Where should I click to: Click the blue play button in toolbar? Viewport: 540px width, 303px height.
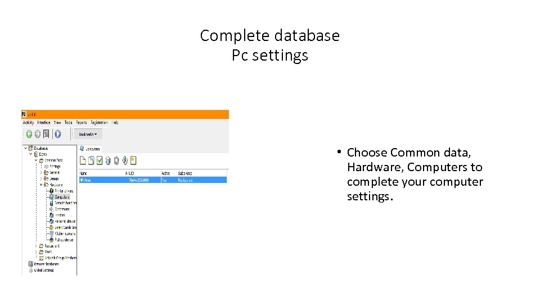57,134
